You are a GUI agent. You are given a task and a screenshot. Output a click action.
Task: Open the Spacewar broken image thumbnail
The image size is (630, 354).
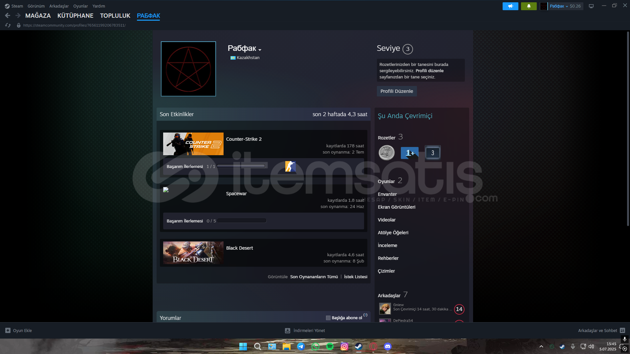166,190
